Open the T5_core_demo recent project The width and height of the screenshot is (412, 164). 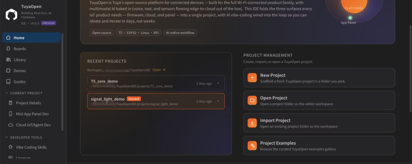pos(156,83)
